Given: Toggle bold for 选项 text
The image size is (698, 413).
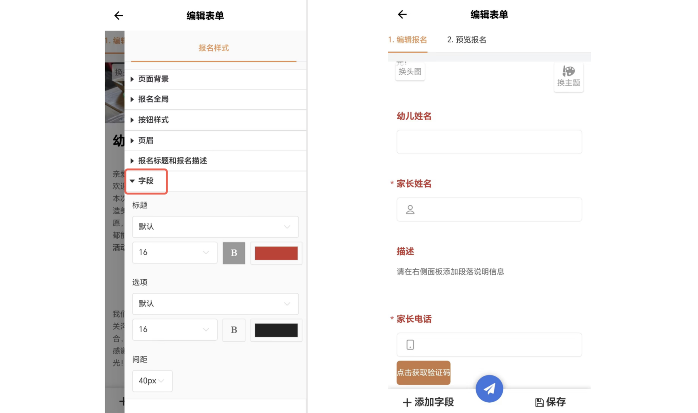Looking at the screenshot, I should (234, 330).
